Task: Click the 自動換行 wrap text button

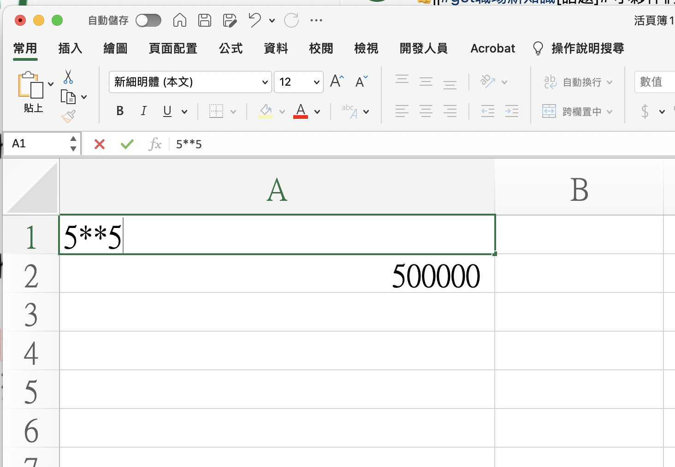Action: coord(577,82)
